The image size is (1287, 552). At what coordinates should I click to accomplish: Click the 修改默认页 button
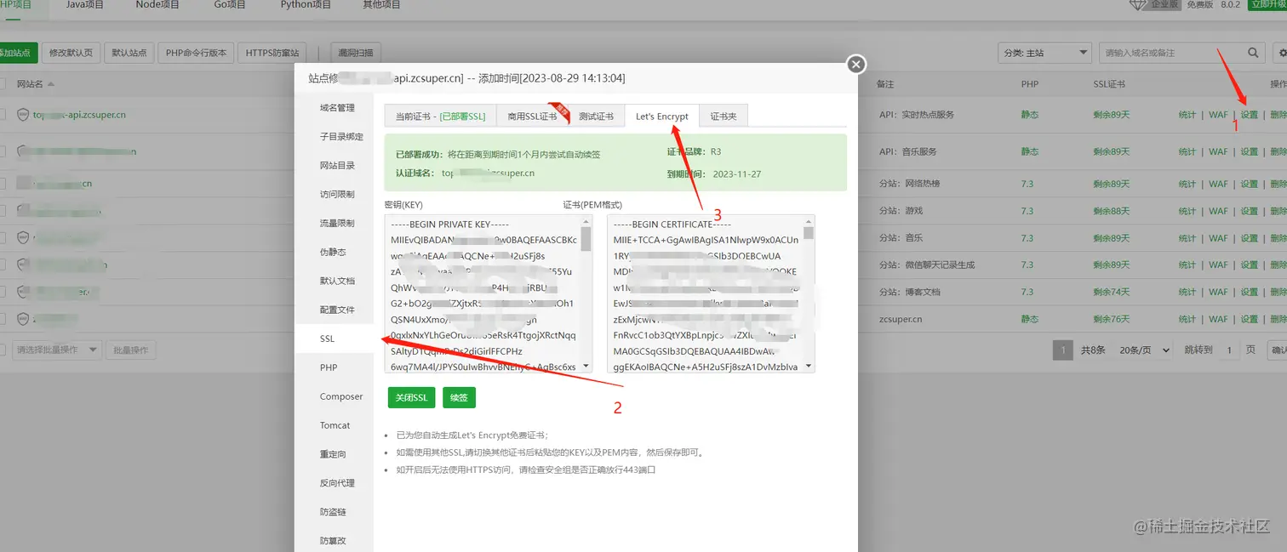click(71, 53)
